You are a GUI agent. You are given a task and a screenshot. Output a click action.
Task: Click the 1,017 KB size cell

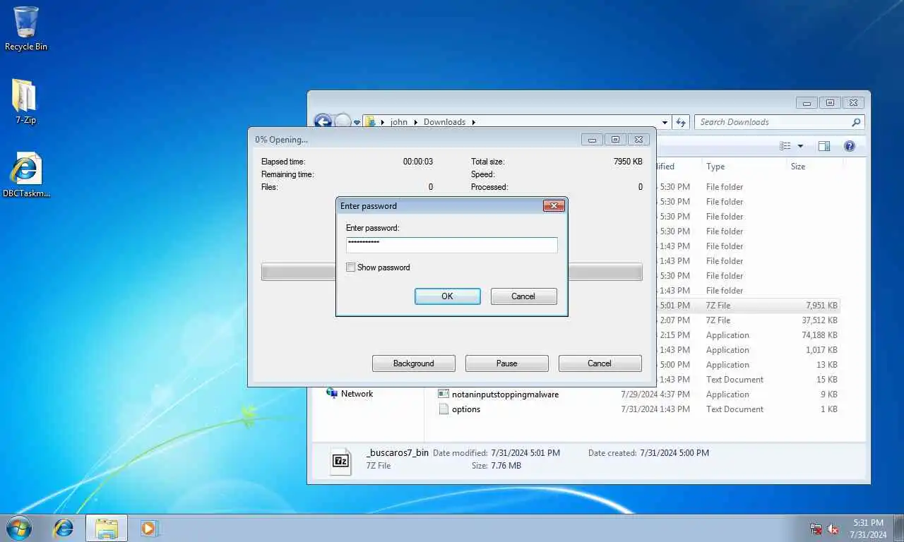pyautogui.click(x=821, y=350)
